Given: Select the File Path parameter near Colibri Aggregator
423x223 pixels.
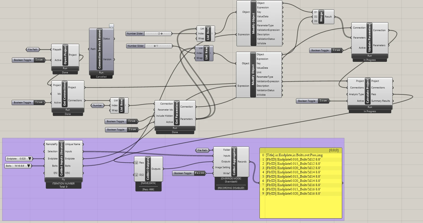Looking at the screenshot, I should (x=202, y=150).
